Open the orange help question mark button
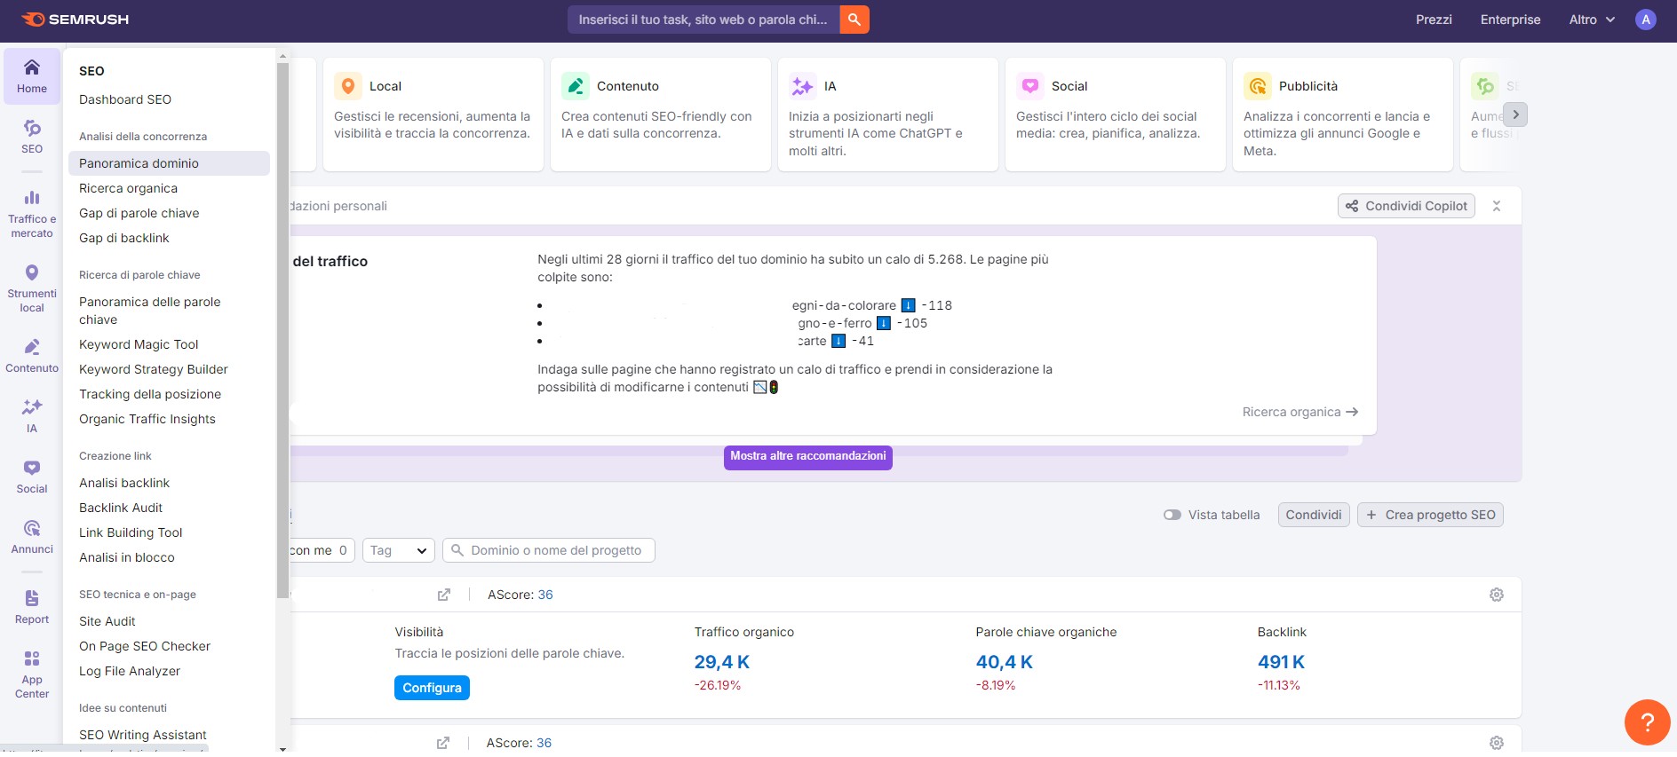The image size is (1677, 757). [x=1647, y=722]
